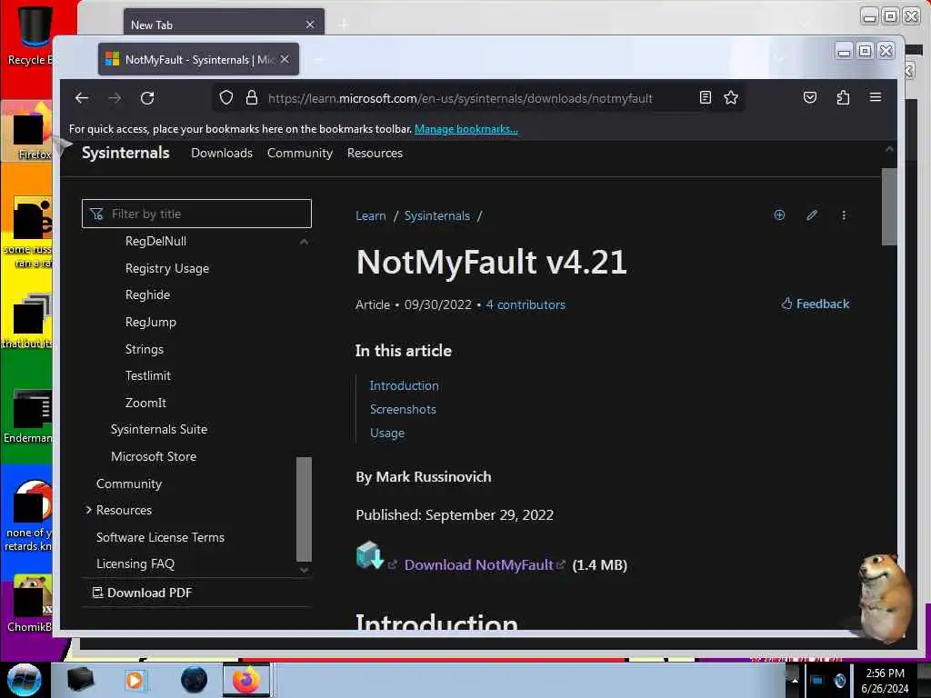The image size is (931, 698).
Task: Jump to the Introduction section link
Action: click(405, 385)
